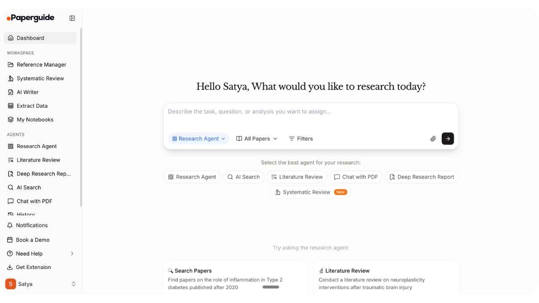Open the All Papers source dropdown
539x303 pixels.
[x=257, y=138]
